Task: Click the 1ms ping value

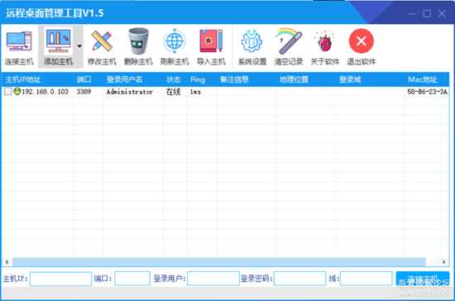Action: [195, 92]
